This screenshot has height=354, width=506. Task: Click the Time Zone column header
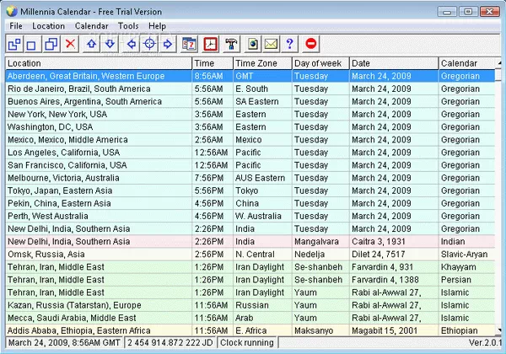(x=261, y=63)
